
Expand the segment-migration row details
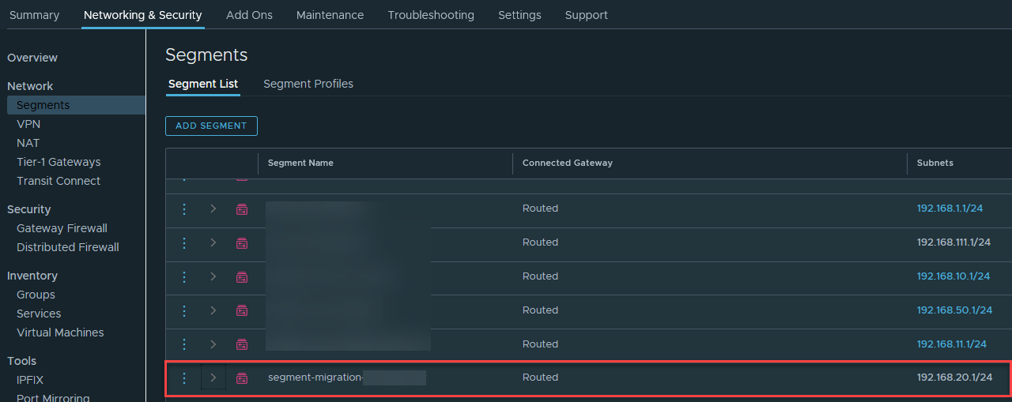pyautogui.click(x=213, y=378)
